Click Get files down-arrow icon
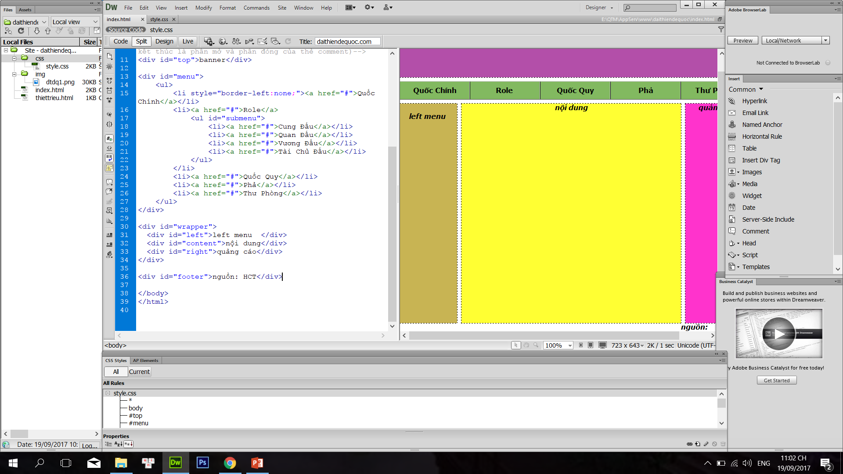Viewport: 843px width, 474px height. click(37, 31)
